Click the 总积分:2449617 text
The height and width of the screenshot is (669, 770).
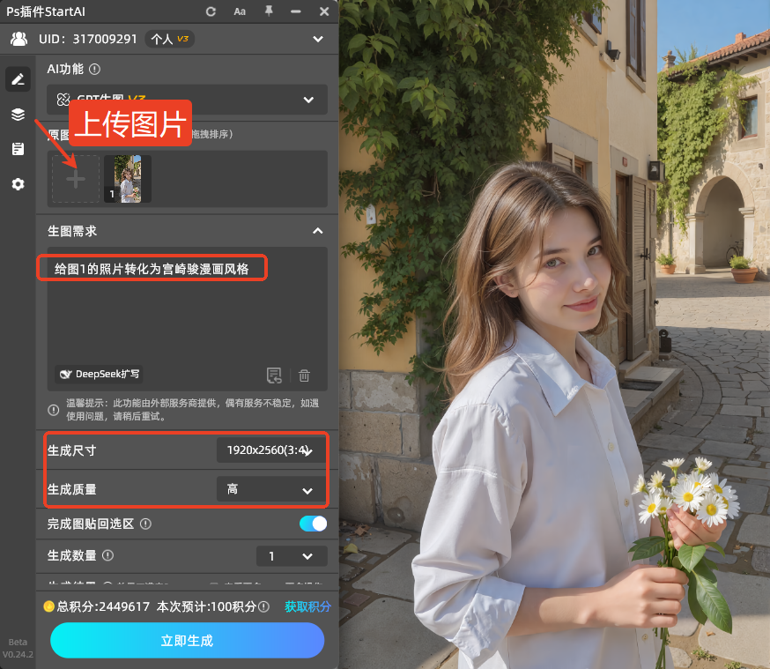[103, 606]
